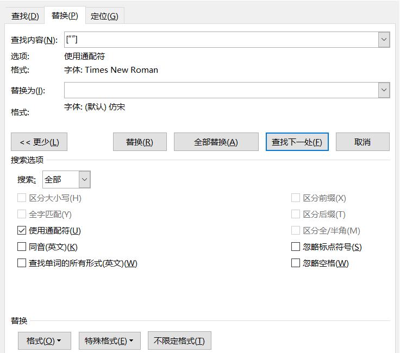Screen dimensions: 400x353
Task: Click the 替换为 text input field
Action: [x=220, y=90]
